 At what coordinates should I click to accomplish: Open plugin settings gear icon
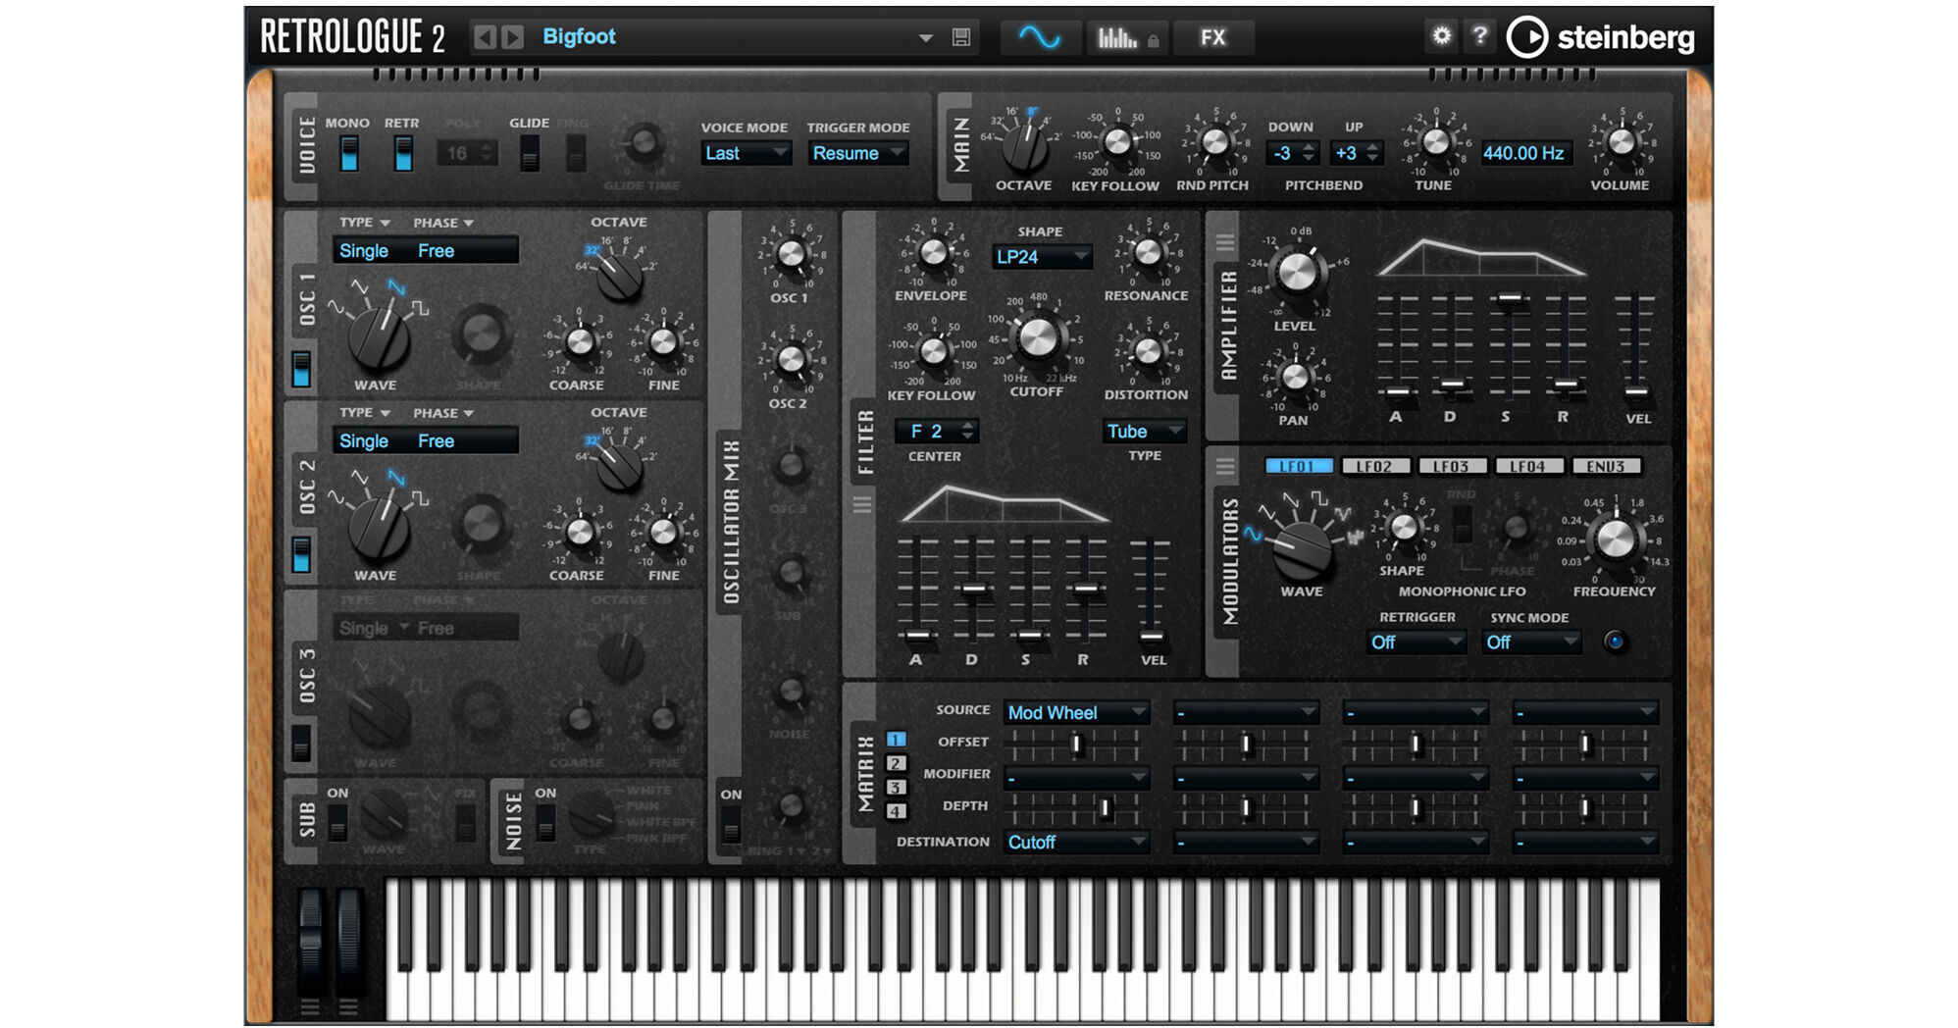tap(1441, 36)
